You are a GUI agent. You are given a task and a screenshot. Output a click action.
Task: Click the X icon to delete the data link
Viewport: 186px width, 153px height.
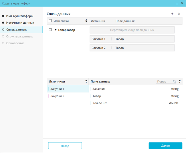(x=179, y=14)
